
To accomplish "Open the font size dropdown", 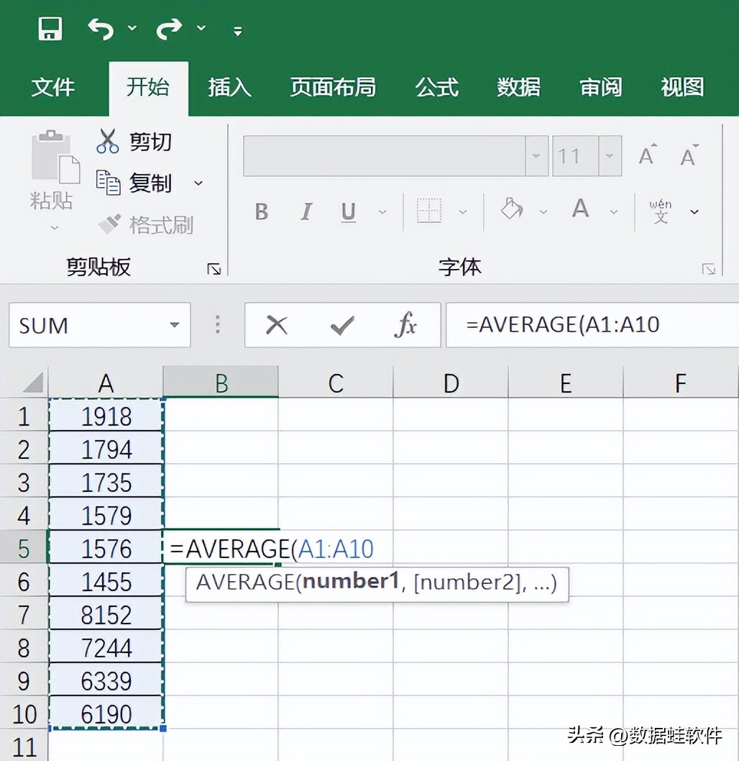I will (x=610, y=156).
